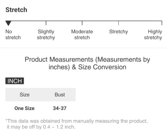Click the "Stretch" section heading
Screen dimensions: 166x135
[x=16, y=10]
